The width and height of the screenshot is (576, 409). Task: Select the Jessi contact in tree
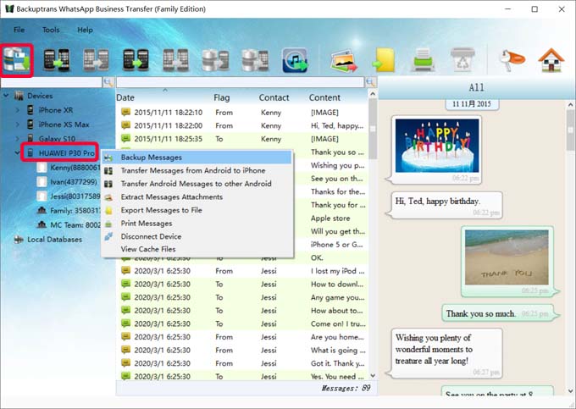(x=75, y=196)
